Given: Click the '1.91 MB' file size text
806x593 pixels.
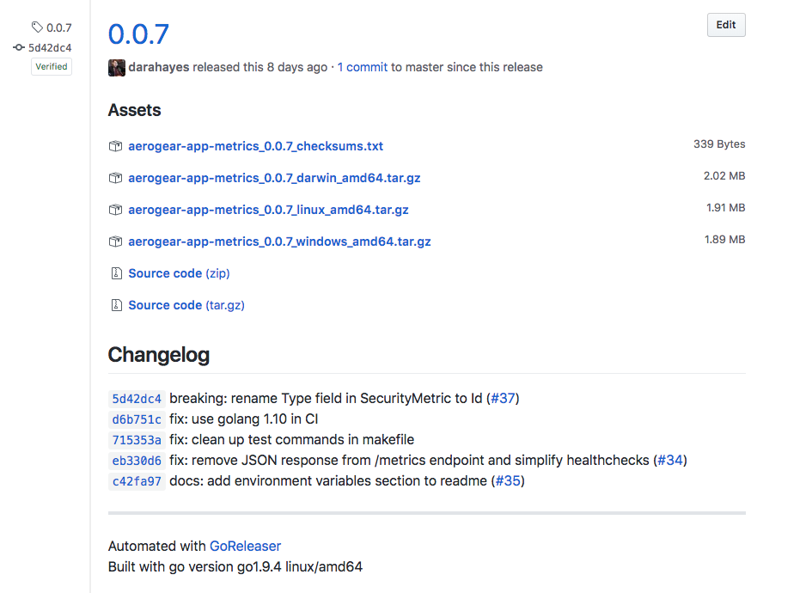Looking at the screenshot, I should (x=725, y=208).
